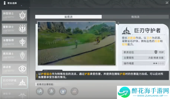Image resolution: width=170 pixels, height=99 pixels.
Task: Click the 巨刃守护者 emblem in the info panel
Action: click(126, 31)
